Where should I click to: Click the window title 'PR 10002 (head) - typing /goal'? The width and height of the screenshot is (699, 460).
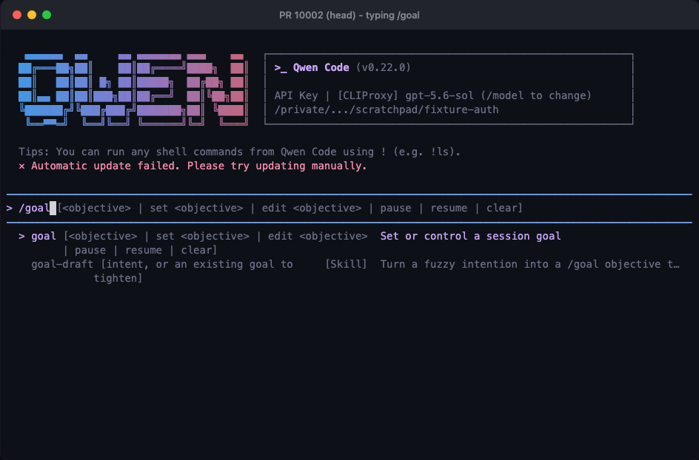pos(349,15)
